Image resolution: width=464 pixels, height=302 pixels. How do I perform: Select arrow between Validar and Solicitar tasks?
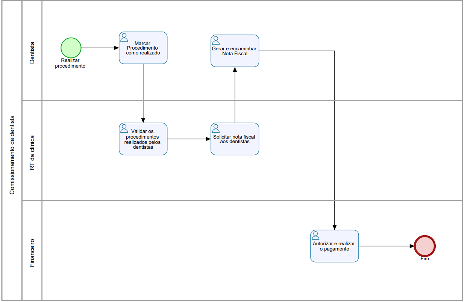[x=189, y=139]
